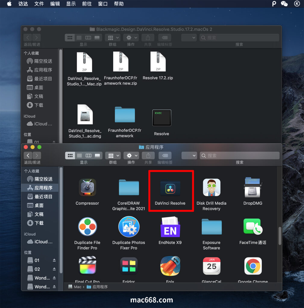Open the 编辑 menu

click(x=55, y=4)
